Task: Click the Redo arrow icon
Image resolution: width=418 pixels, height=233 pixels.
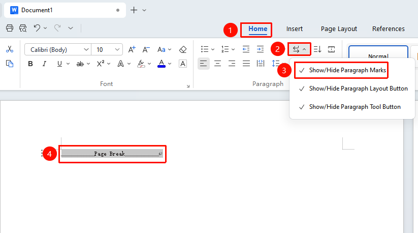Action: pyautogui.click(x=57, y=28)
